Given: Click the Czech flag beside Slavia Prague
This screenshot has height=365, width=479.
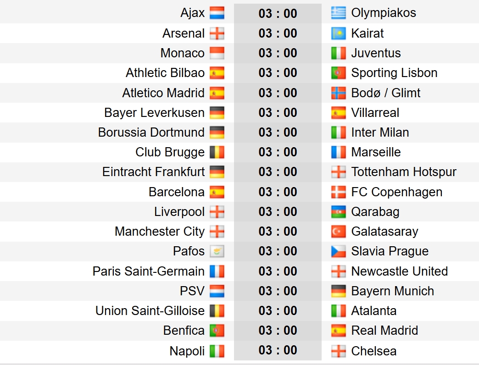Looking at the screenshot, I should point(339,252).
